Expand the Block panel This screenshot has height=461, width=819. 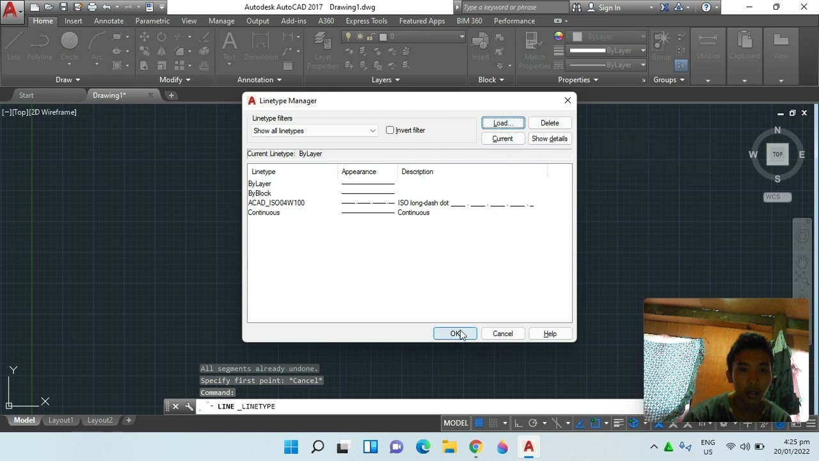[x=491, y=79]
